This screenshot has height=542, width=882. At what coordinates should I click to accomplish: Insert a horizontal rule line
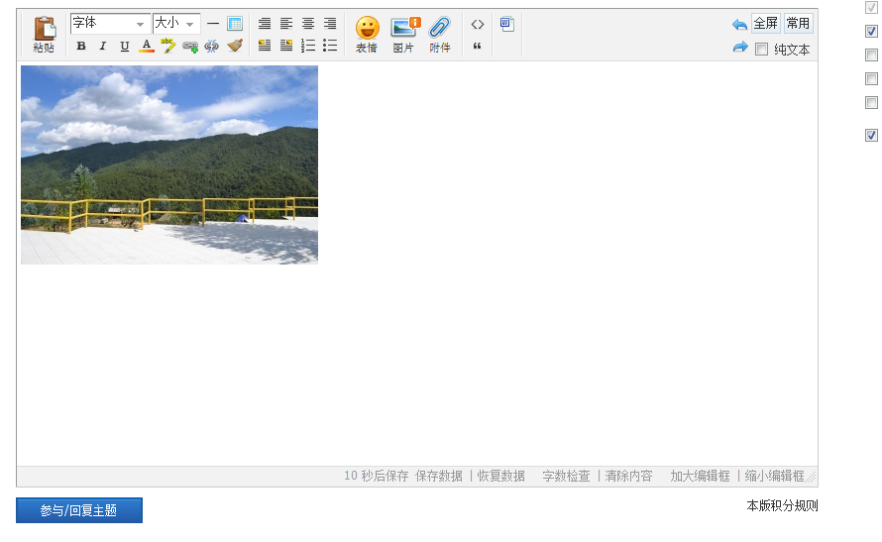click(x=213, y=24)
